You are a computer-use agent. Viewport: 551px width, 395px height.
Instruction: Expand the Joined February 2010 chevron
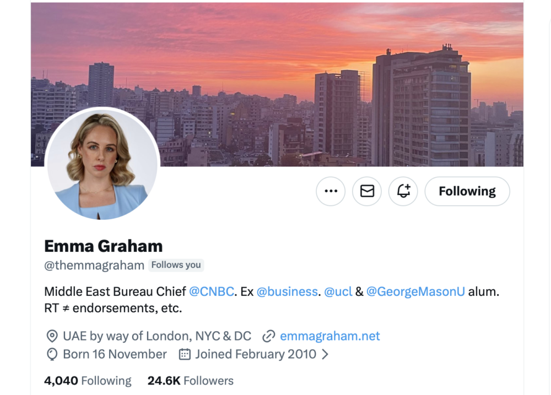tap(325, 354)
